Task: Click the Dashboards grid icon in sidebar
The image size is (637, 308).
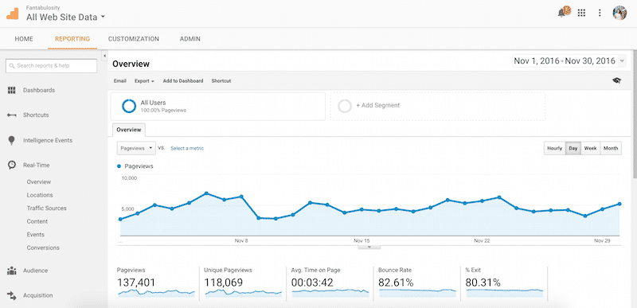Action: pos(12,90)
